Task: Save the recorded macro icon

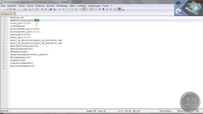Action: (114, 9)
